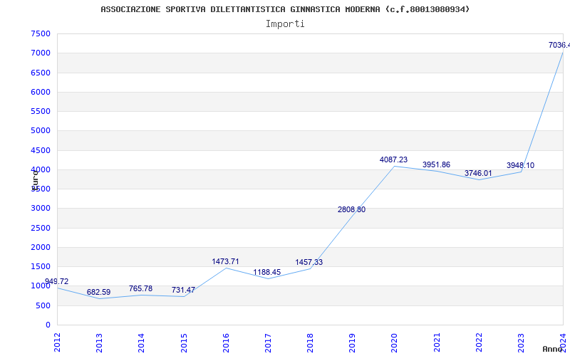Viewport: 570px width, 356px height.
Task: Click the 1500 y-axis tick label
Action: tap(41, 266)
